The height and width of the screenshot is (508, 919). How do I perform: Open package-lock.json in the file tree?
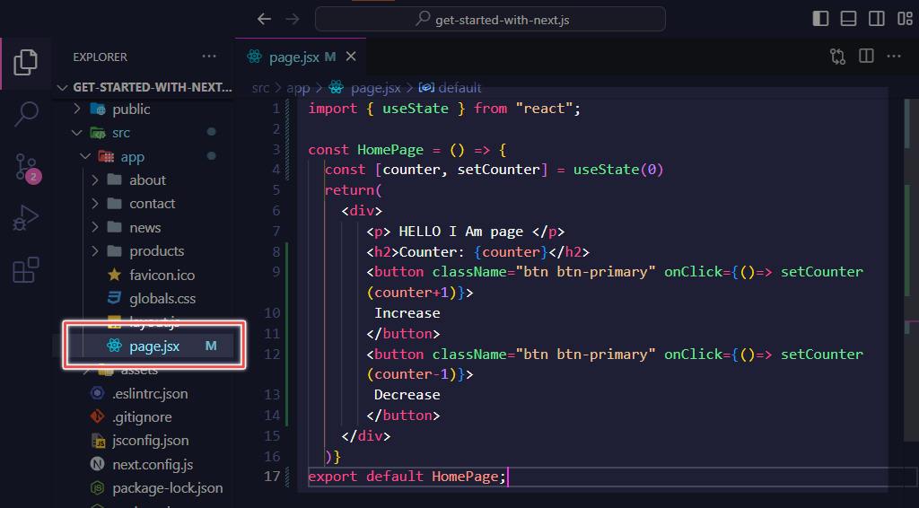156,488
